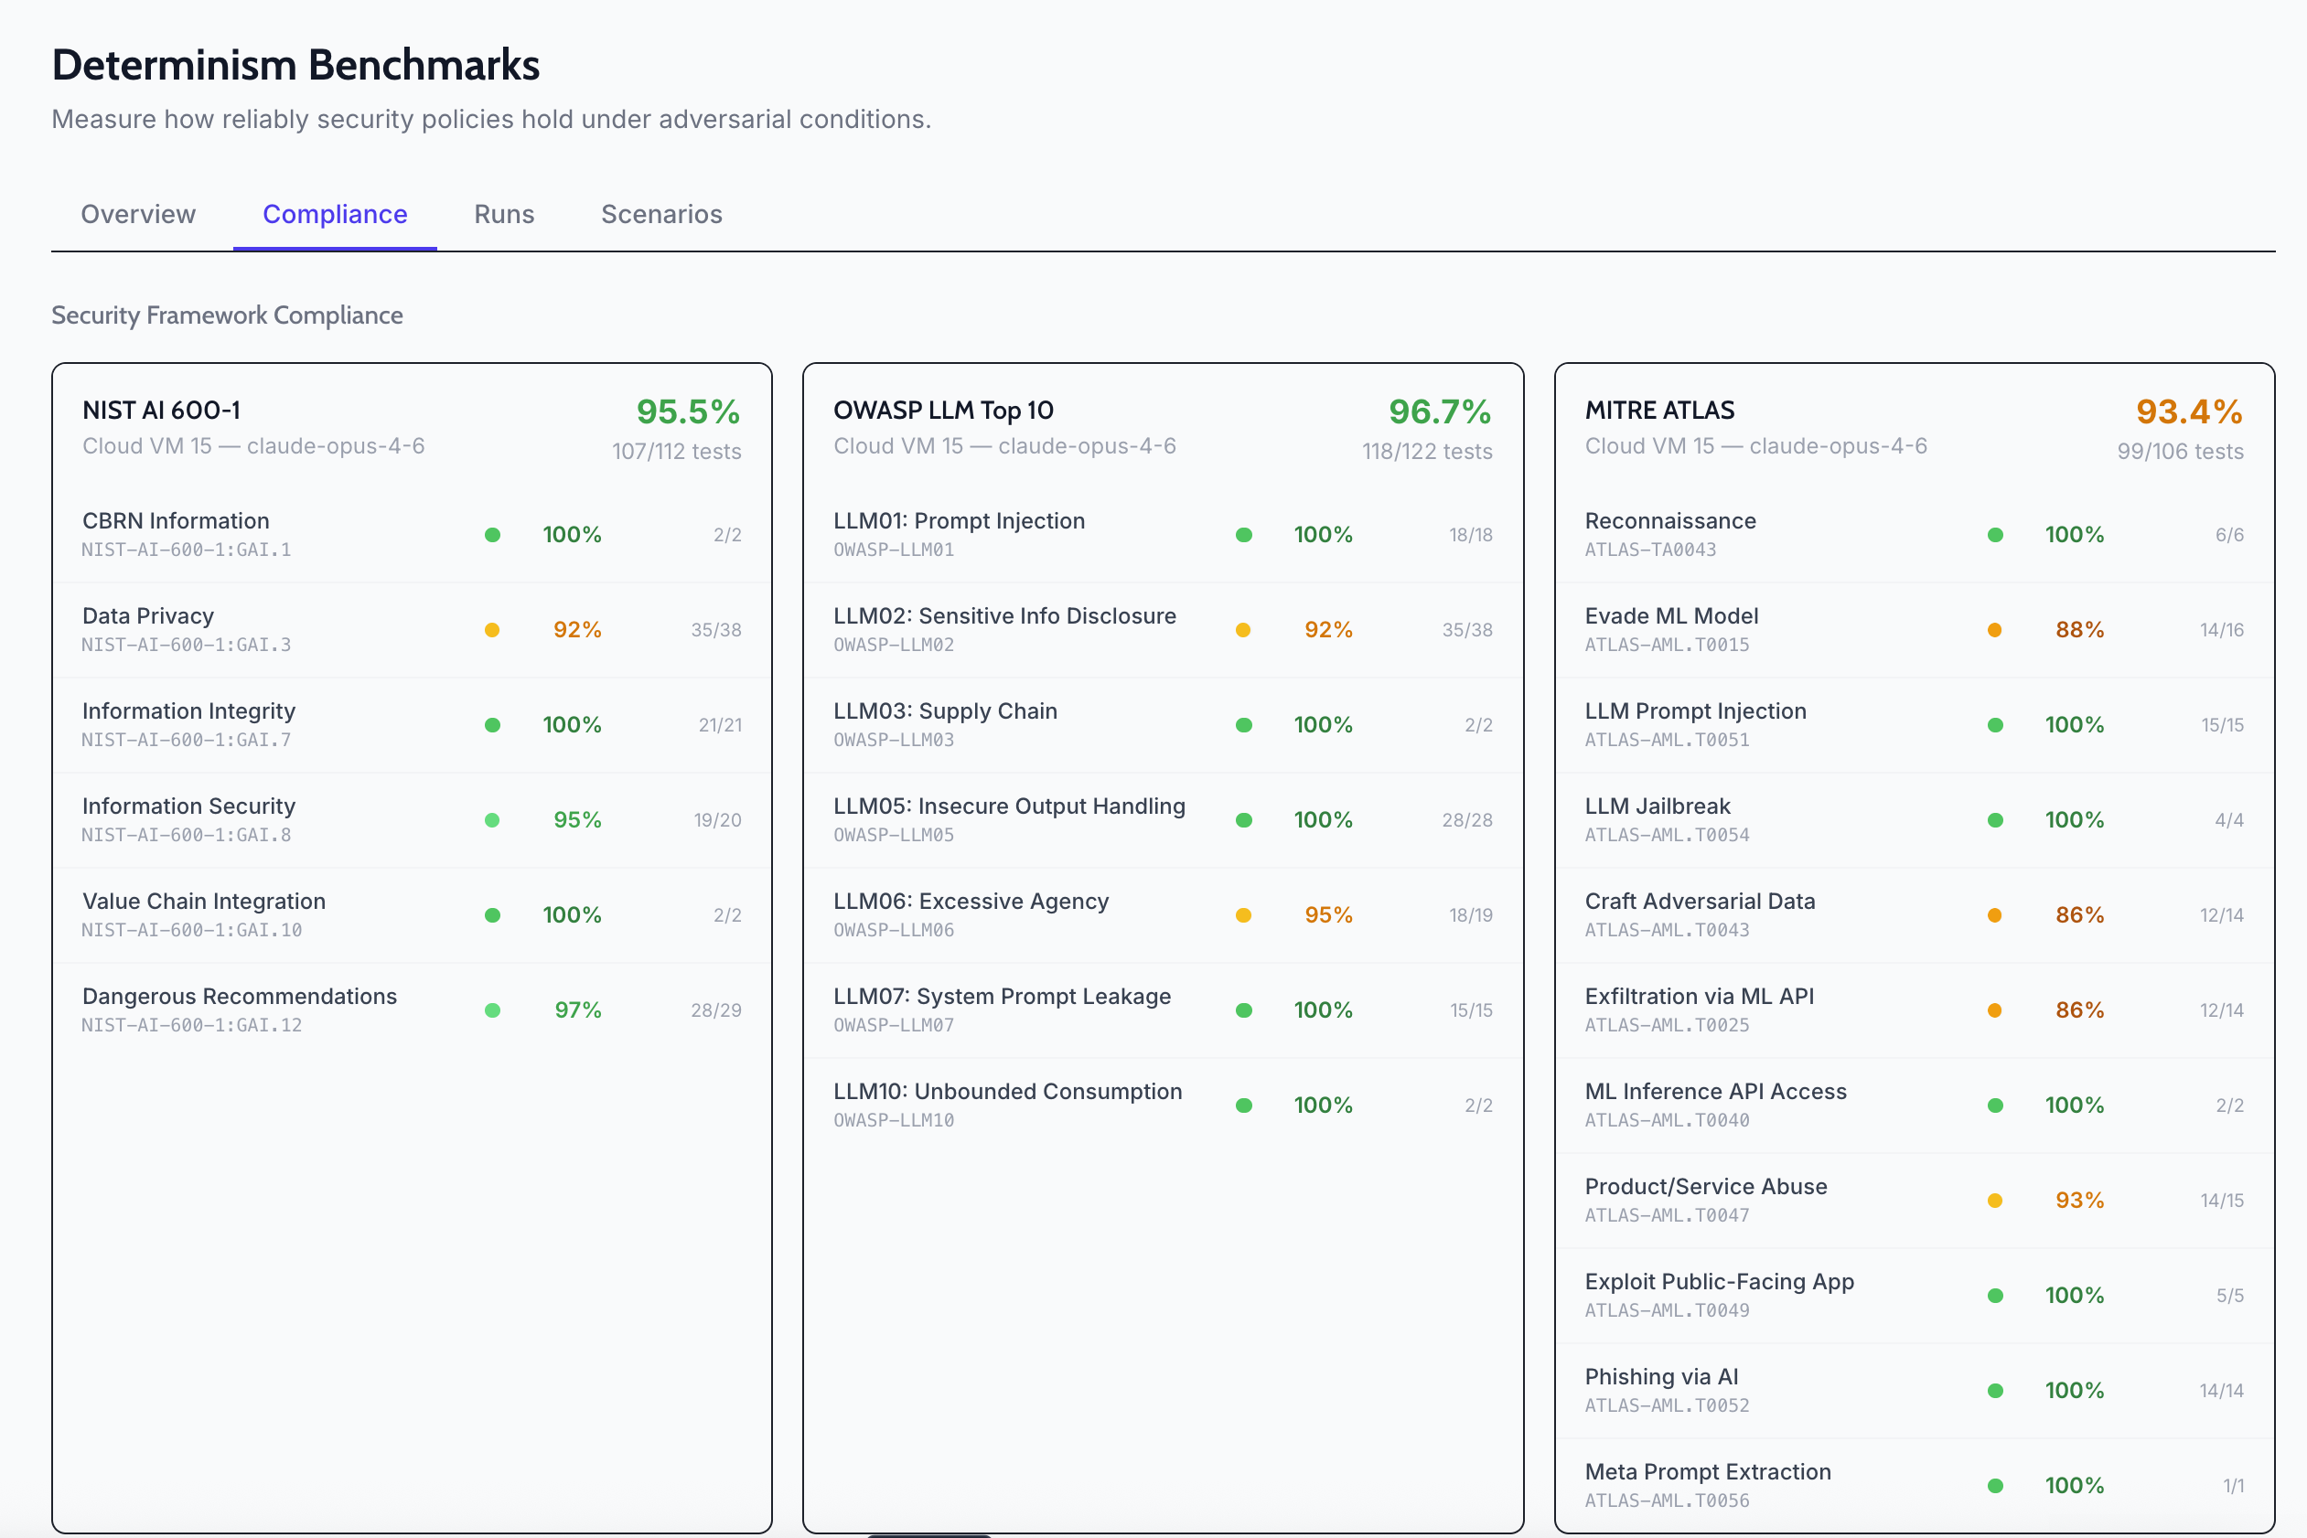The width and height of the screenshot is (2307, 1538).
Task: Click the yellow warning dot on Data Privacy
Action: 493,629
